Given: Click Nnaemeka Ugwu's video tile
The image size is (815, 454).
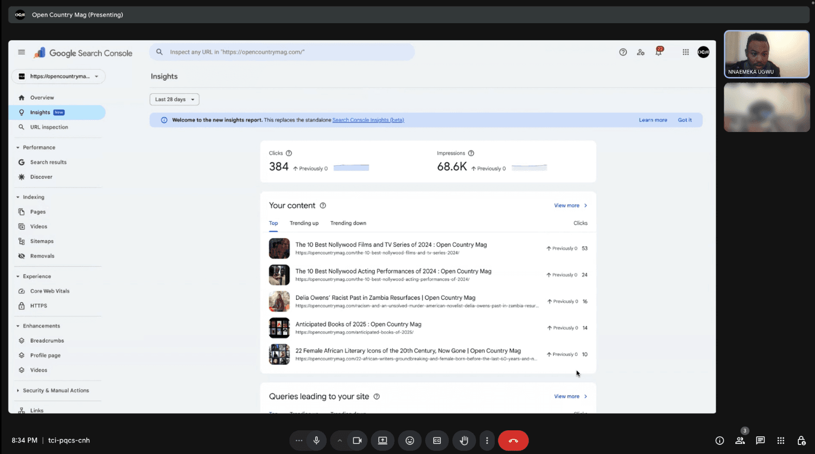Looking at the screenshot, I should [x=767, y=54].
